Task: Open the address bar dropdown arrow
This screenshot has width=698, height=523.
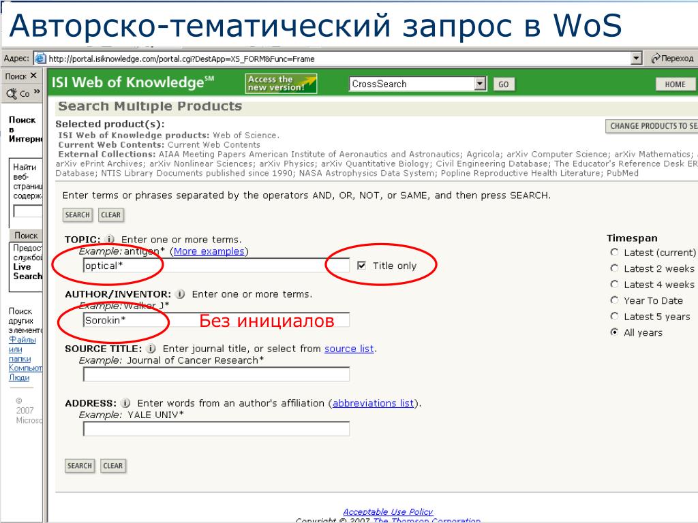Action: click(637, 59)
